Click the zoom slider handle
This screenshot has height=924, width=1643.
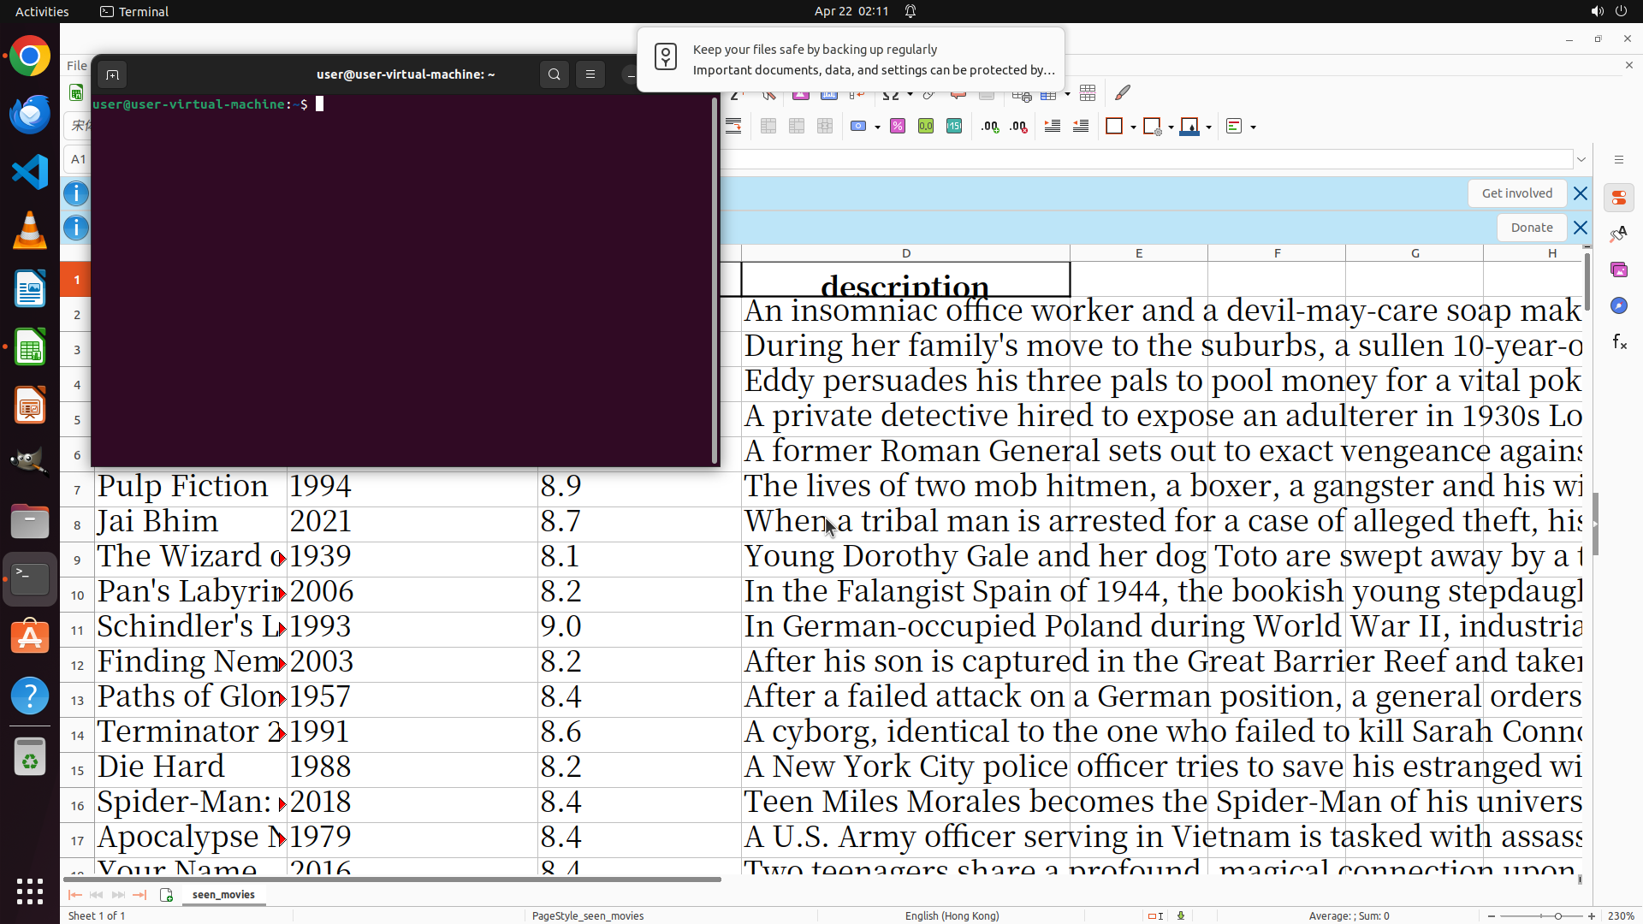tap(1557, 915)
